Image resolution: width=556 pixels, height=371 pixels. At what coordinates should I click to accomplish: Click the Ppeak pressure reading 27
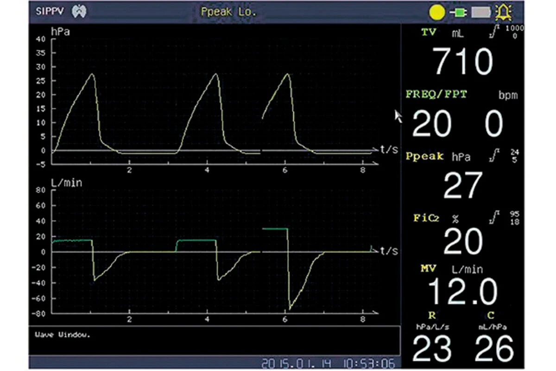[x=462, y=185]
